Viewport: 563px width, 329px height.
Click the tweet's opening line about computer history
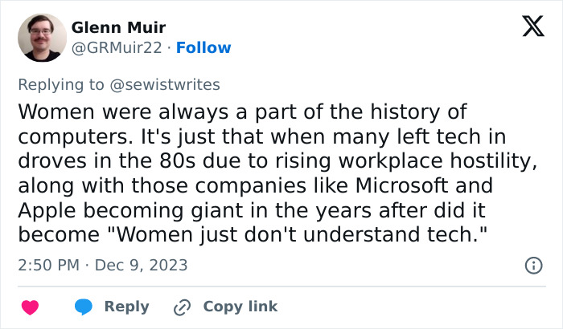click(241, 112)
